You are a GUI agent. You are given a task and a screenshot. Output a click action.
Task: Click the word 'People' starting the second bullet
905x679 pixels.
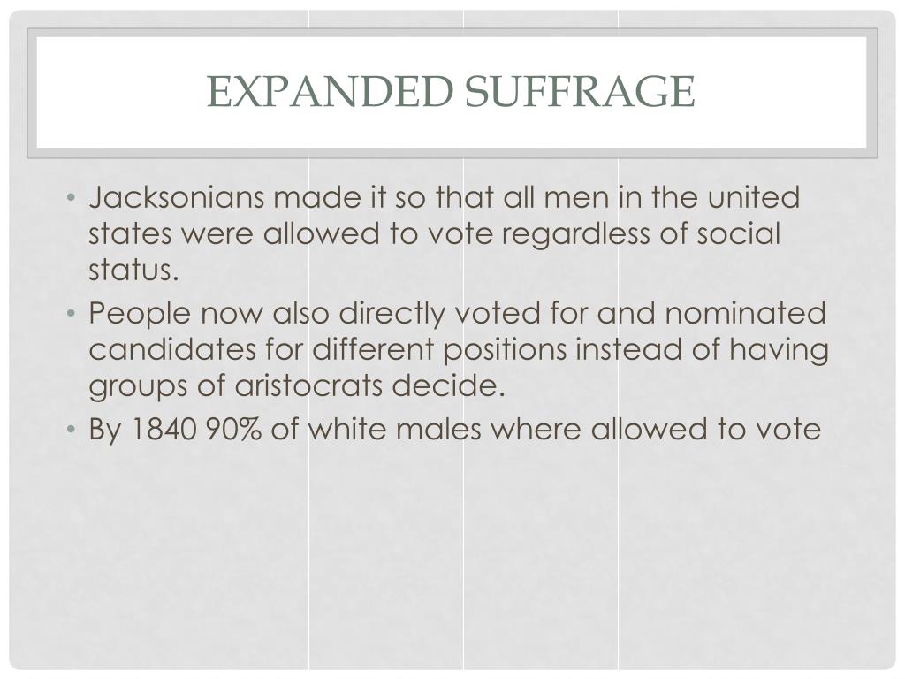[139, 315]
